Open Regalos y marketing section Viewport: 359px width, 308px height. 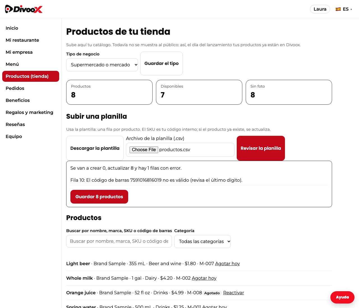tap(31, 112)
